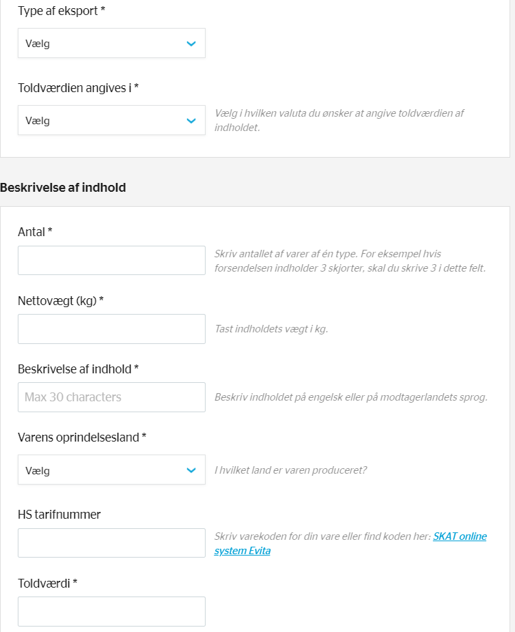Click chevron arrow in Type af eksport

(x=191, y=44)
